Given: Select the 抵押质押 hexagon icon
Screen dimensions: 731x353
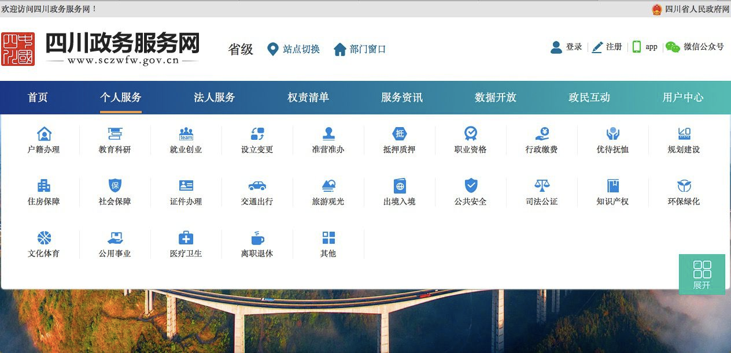Looking at the screenshot, I should (400, 134).
